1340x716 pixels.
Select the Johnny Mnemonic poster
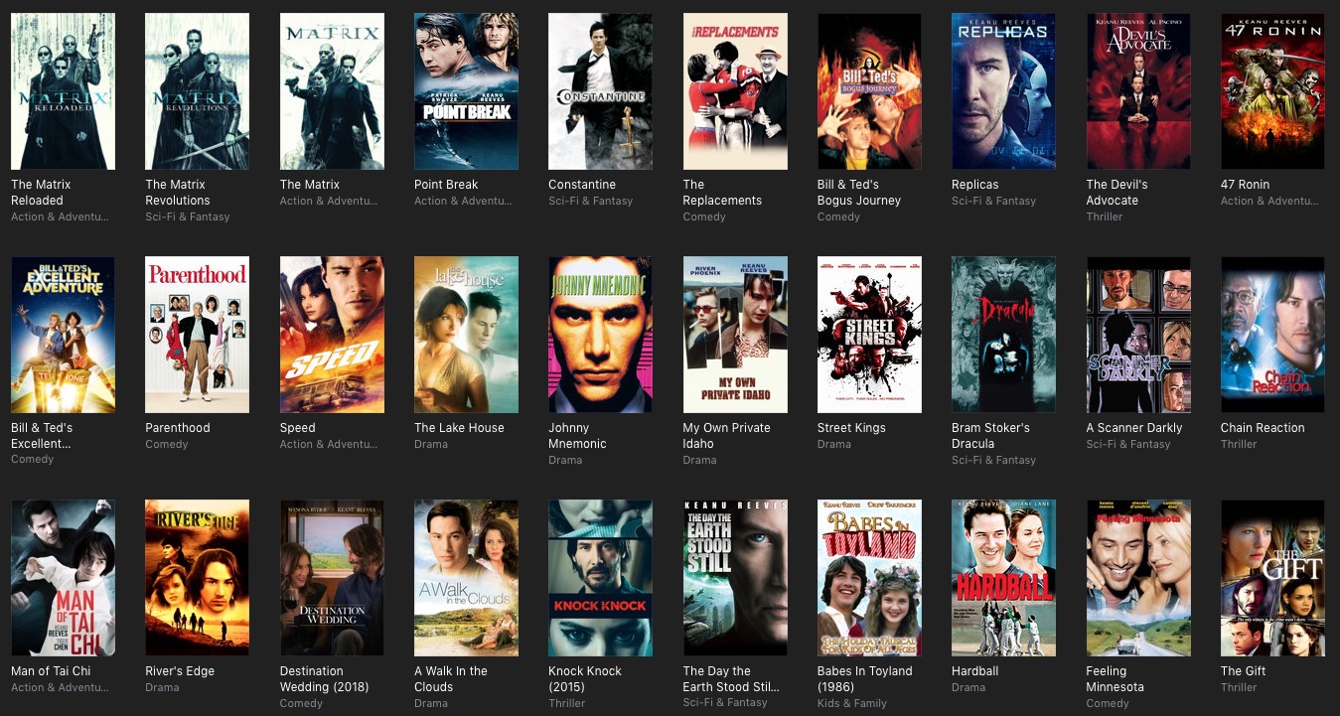[x=600, y=335]
